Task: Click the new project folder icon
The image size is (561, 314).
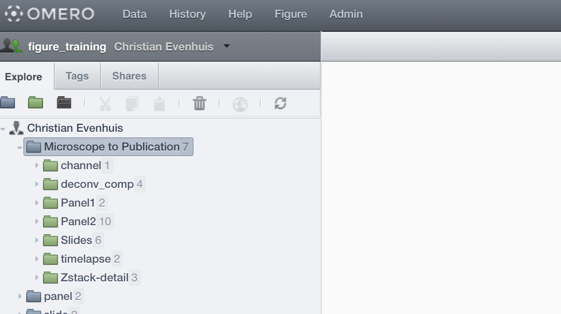Action: click(x=7, y=103)
